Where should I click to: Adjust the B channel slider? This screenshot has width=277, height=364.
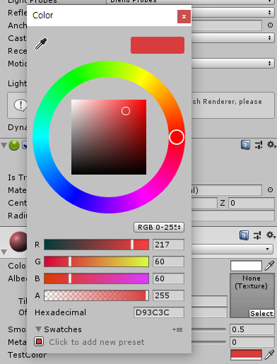[x=96, y=278]
